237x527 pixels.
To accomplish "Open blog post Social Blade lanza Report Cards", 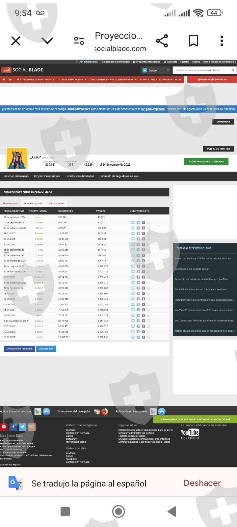I will click(201, 290).
